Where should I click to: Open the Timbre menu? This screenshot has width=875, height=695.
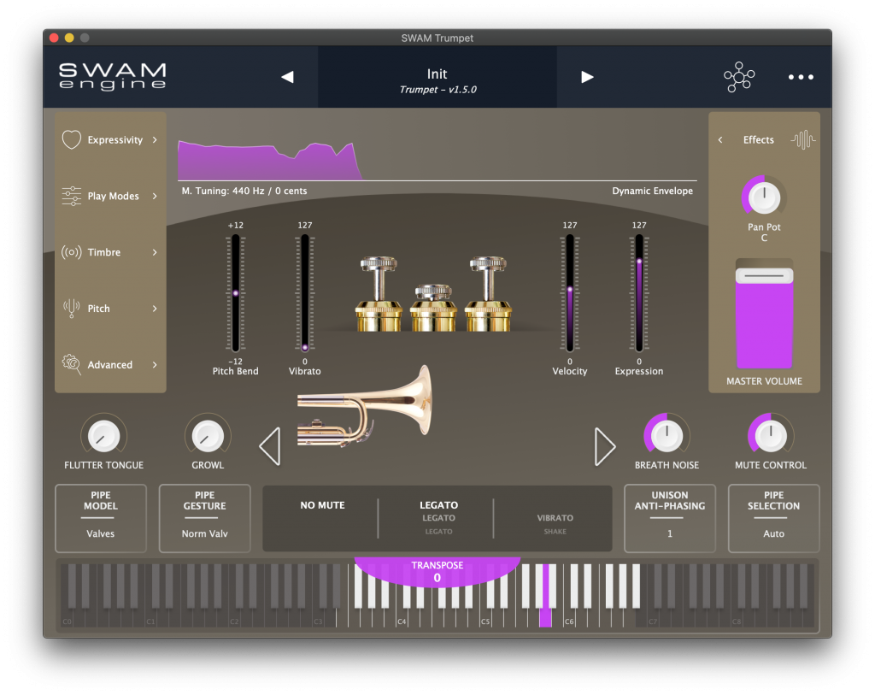(110, 252)
